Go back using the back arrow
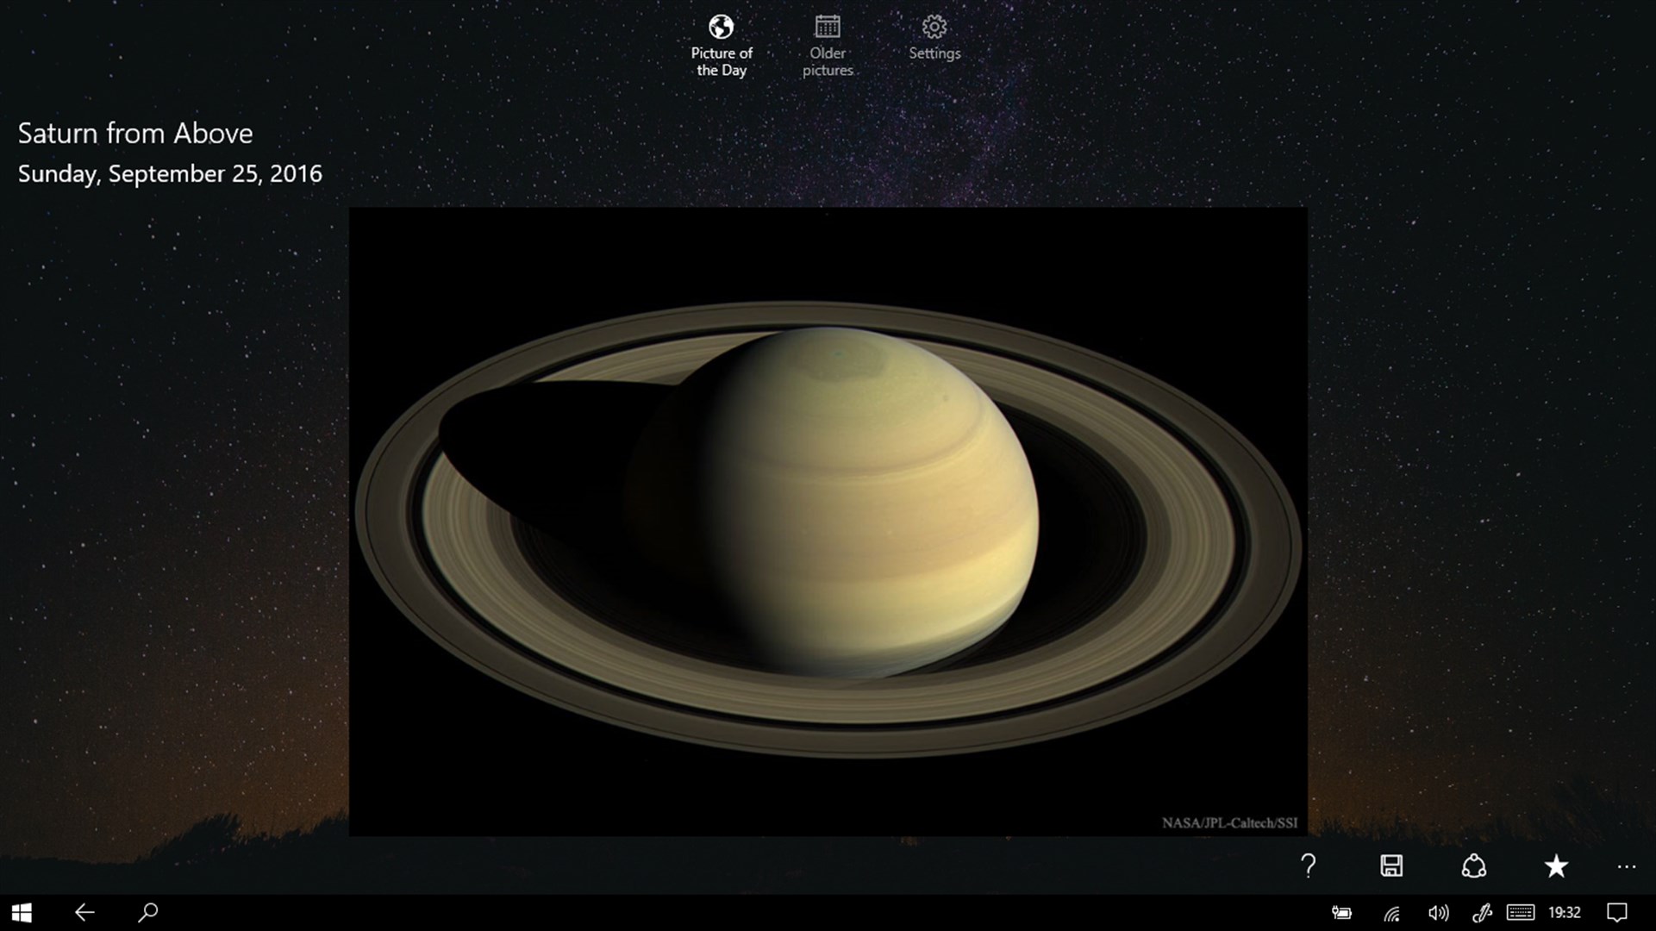 pos(83,912)
